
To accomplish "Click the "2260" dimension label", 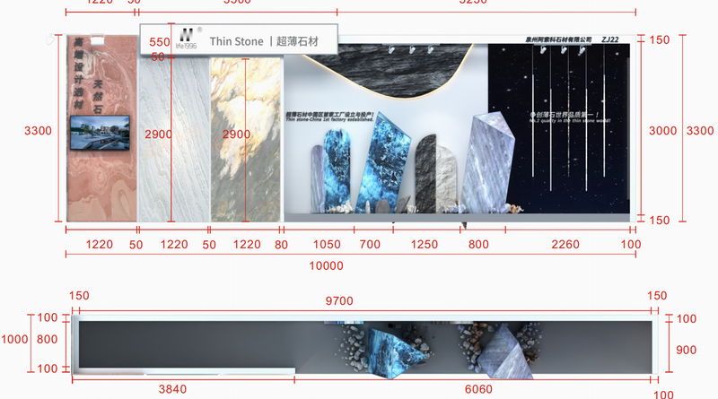I will click(x=565, y=245).
